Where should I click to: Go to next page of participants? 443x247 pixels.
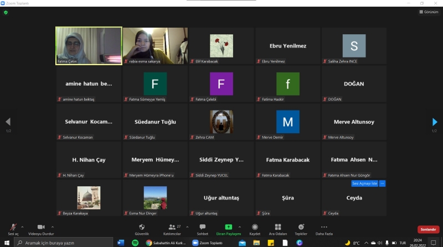tap(435, 122)
